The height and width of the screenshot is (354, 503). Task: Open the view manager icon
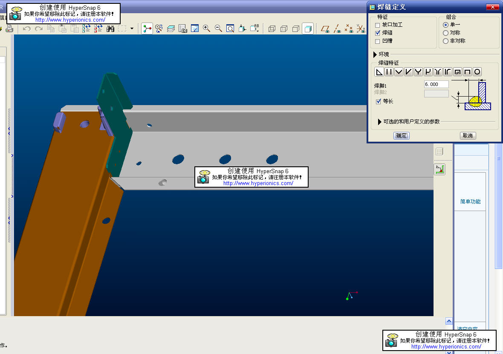click(x=182, y=29)
